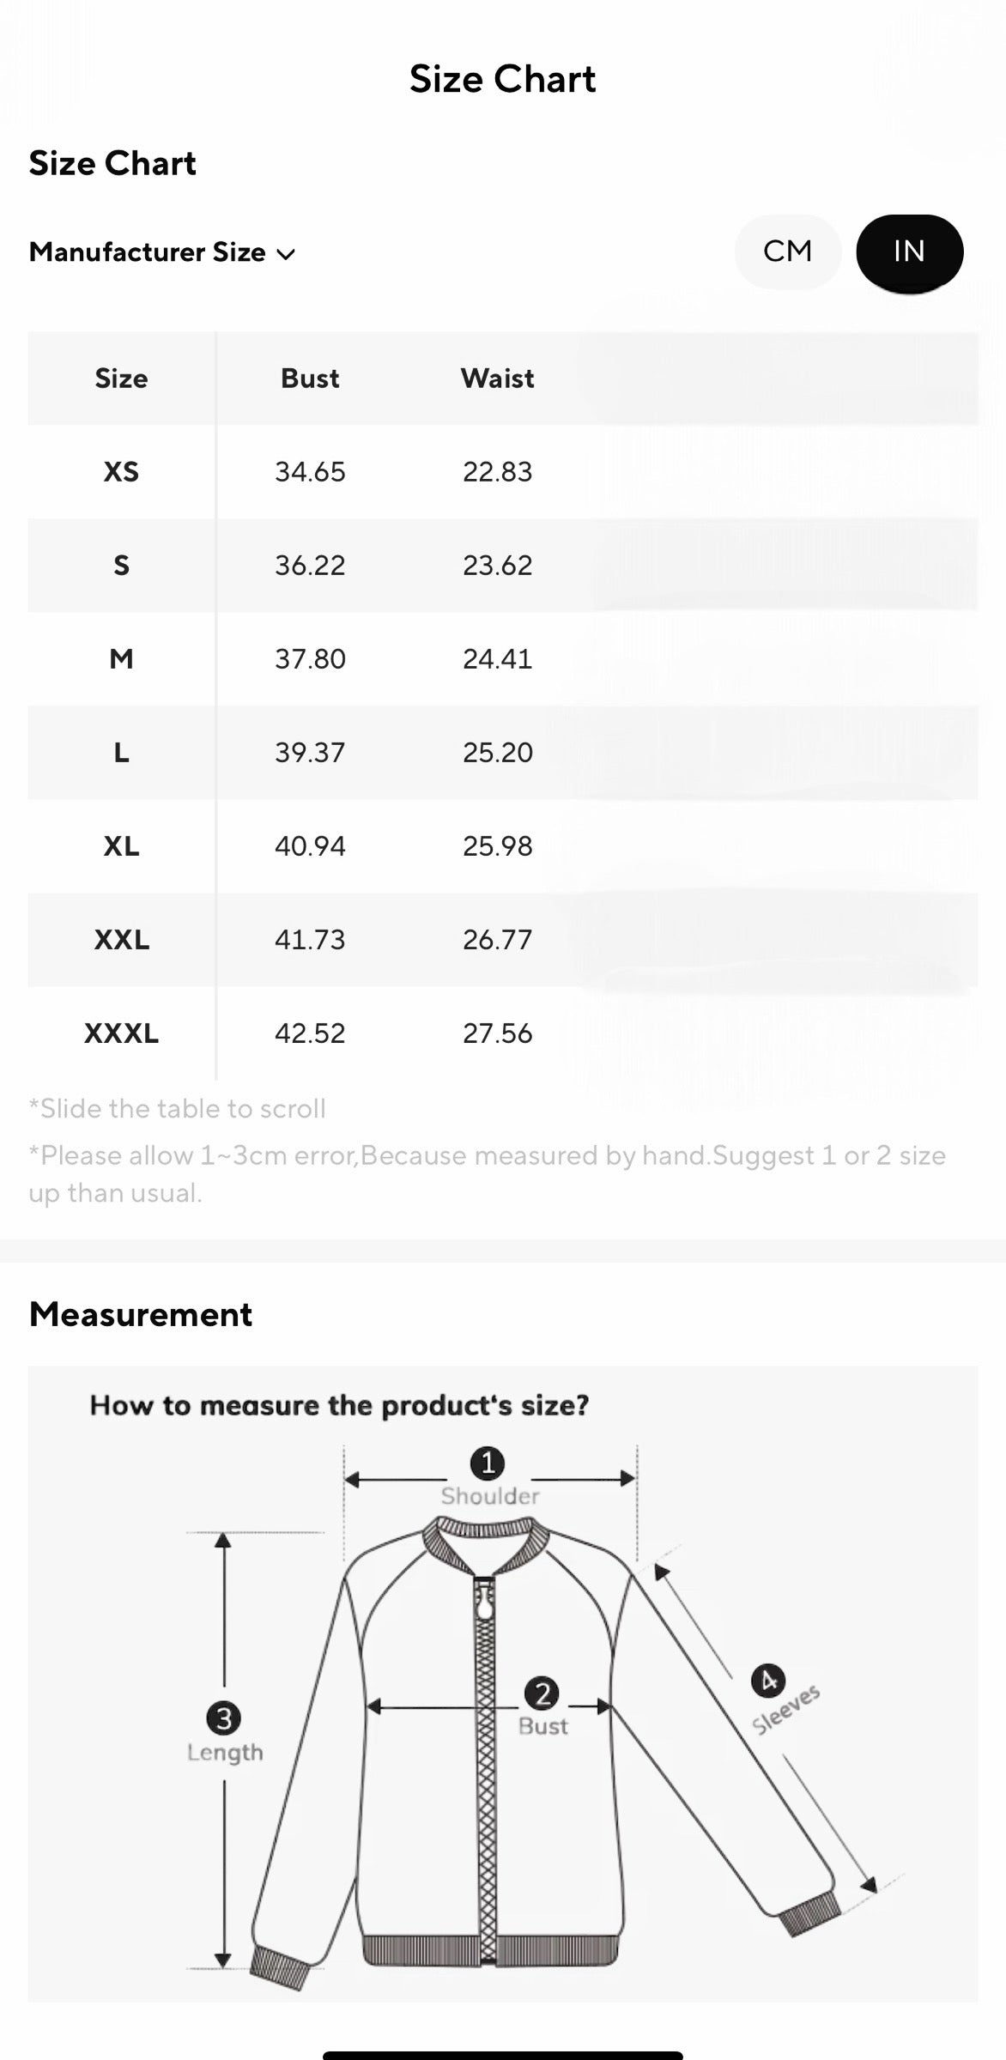Click the XL bust value 40.94
The image size is (1006, 2060).
[310, 846]
